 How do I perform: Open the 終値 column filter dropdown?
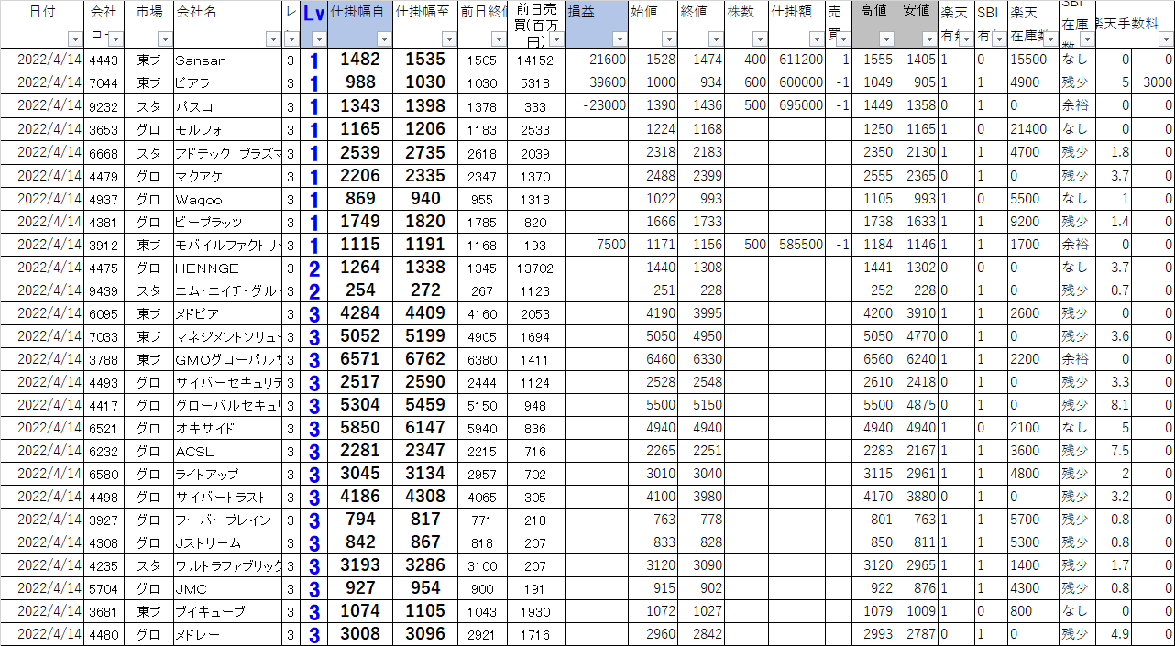[716, 39]
